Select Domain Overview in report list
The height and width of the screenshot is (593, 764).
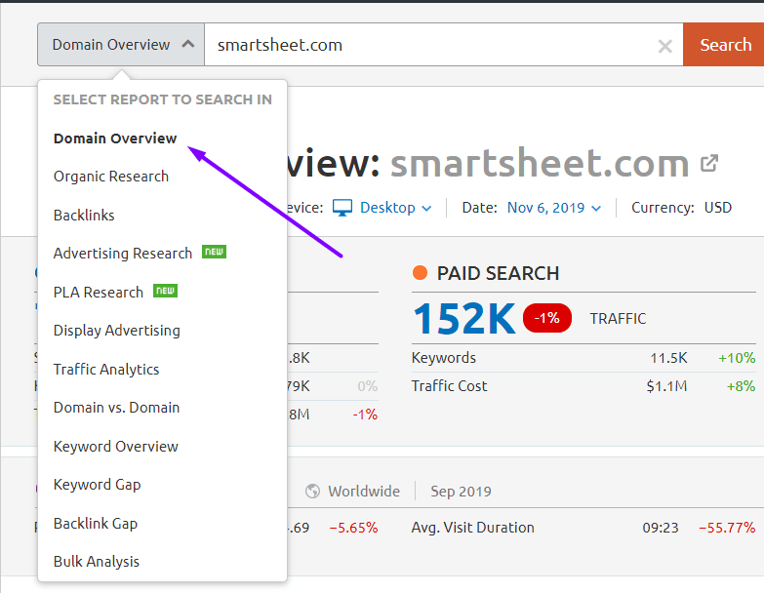tap(115, 138)
